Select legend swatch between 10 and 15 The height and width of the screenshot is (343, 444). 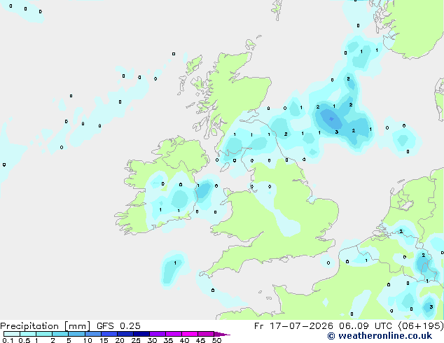click(92, 334)
